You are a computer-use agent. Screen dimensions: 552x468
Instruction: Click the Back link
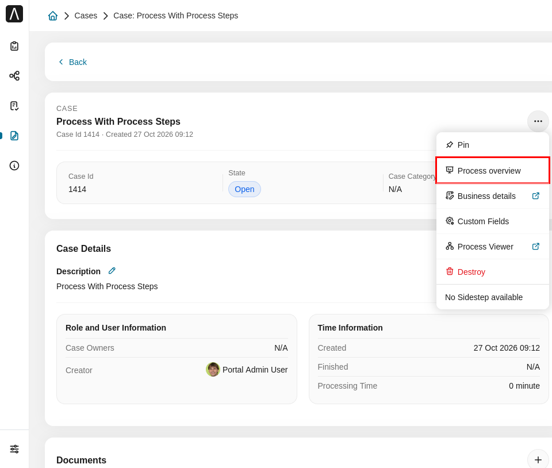[x=78, y=62]
